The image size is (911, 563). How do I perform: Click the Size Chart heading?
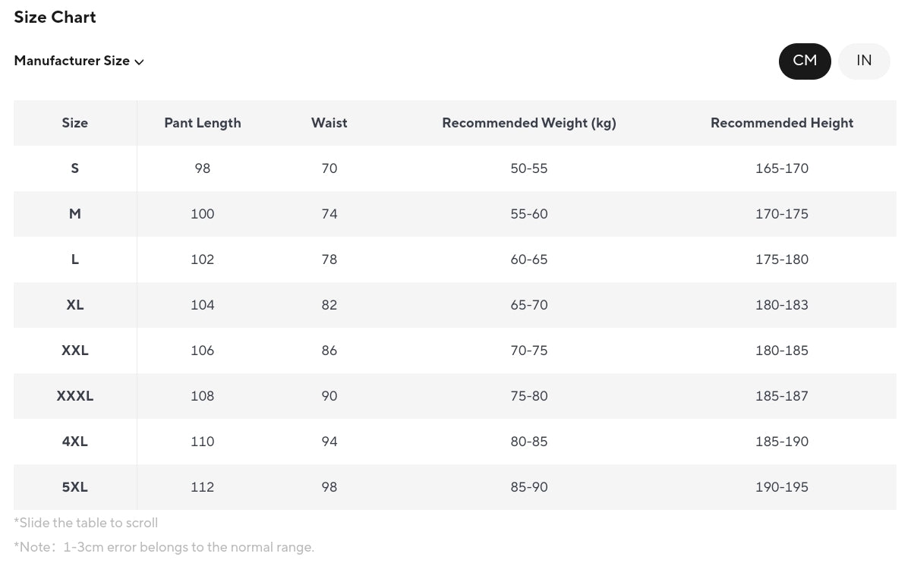55,17
